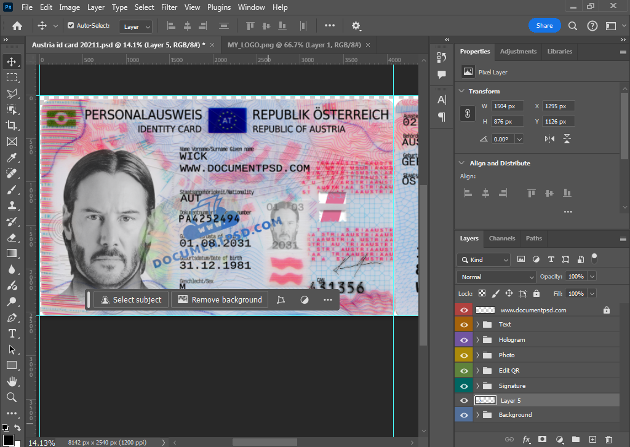630x447 pixels.
Task: Click the foreground color swatch
Action: 9,440
